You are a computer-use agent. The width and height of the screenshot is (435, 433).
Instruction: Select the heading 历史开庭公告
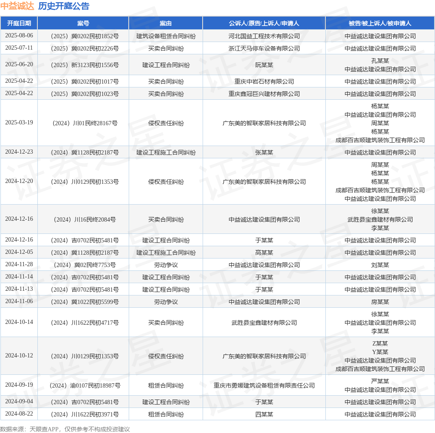[x=64, y=6]
